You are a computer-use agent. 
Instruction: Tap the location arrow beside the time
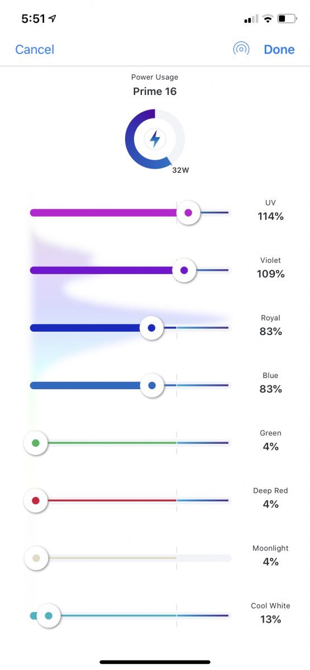click(53, 18)
